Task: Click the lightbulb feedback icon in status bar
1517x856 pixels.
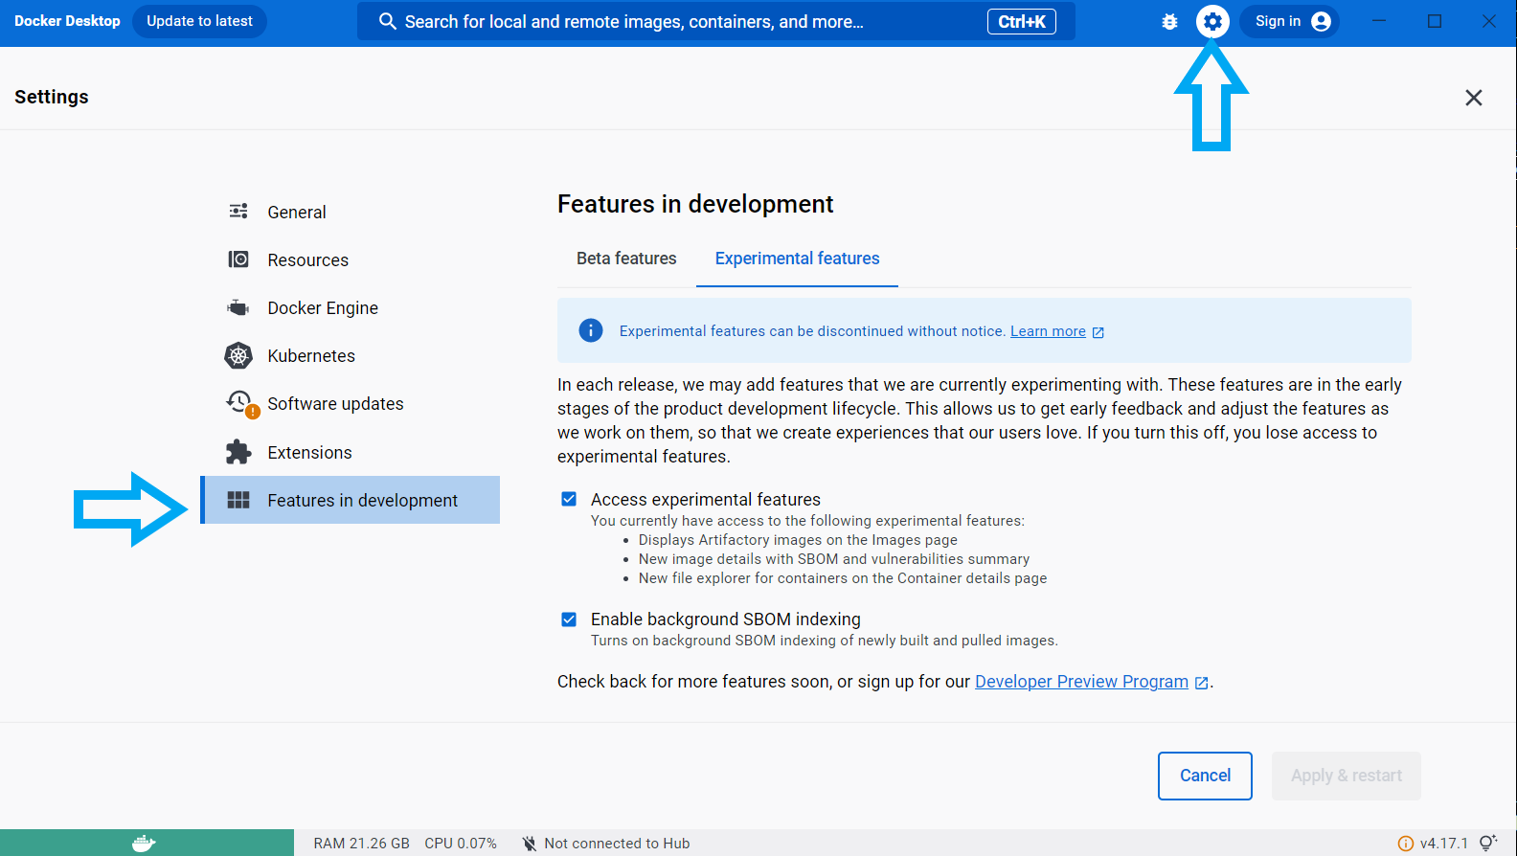Action: click(x=1488, y=843)
